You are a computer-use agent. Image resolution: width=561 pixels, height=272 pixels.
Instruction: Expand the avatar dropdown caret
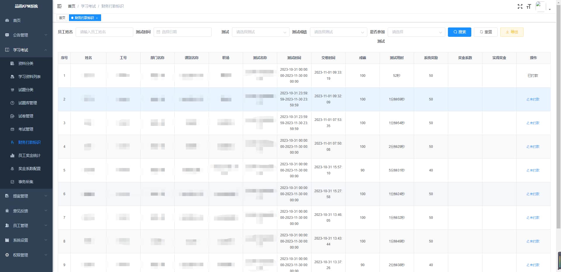[550, 9]
